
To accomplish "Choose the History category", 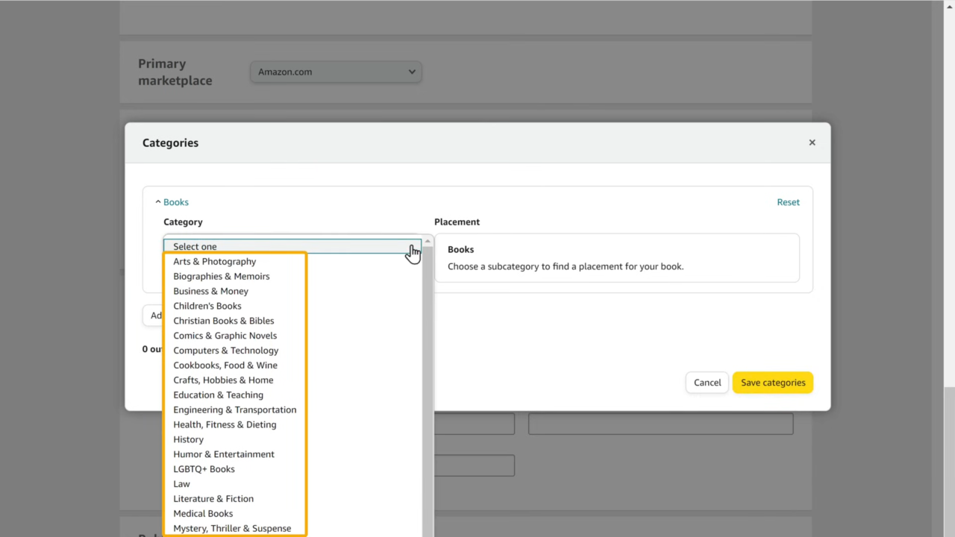I will [292, 439].
